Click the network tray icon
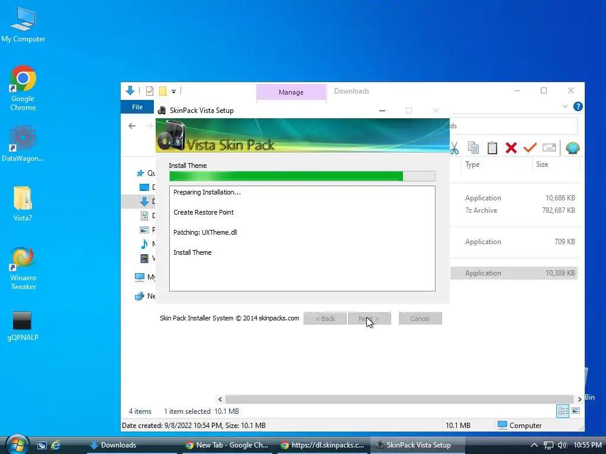606x454 pixels. (x=549, y=446)
